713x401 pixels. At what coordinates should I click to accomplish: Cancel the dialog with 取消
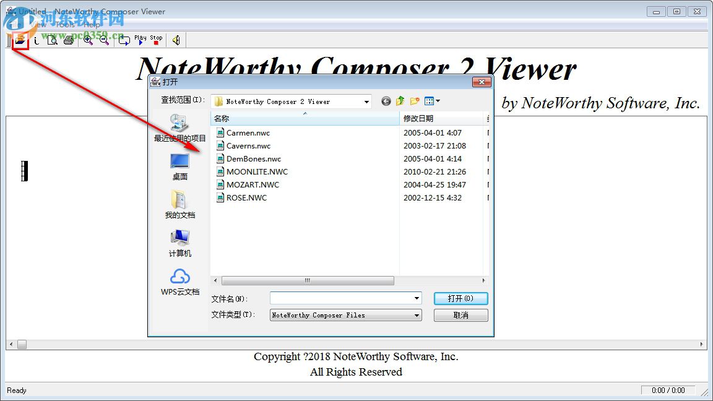[460, 315]
